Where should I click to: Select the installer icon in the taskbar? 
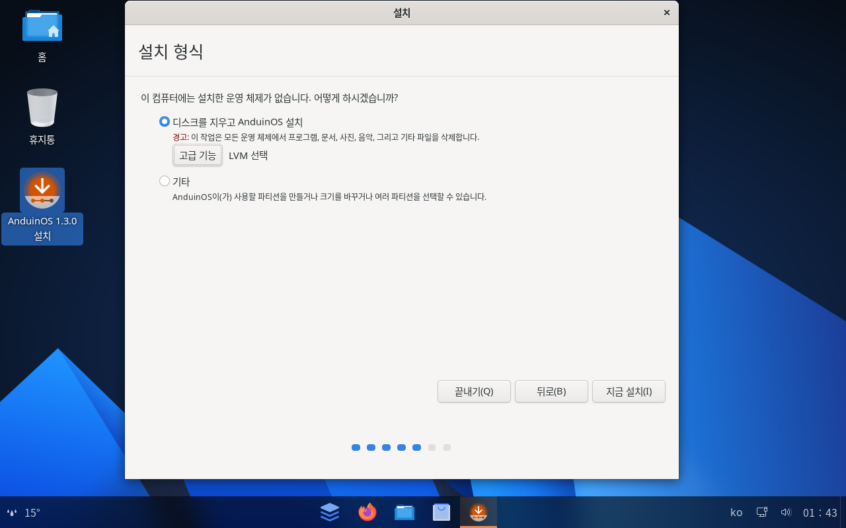[479, 511]
